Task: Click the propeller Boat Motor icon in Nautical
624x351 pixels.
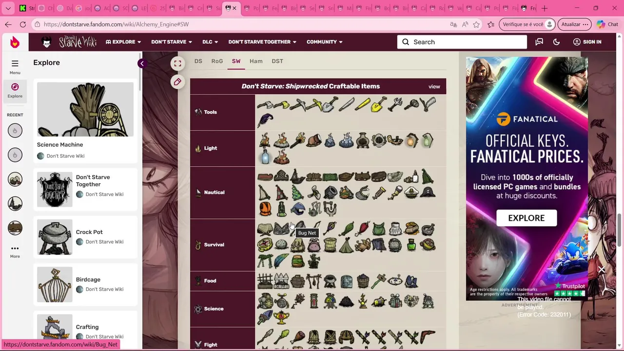Action: [x=313, y=193]
